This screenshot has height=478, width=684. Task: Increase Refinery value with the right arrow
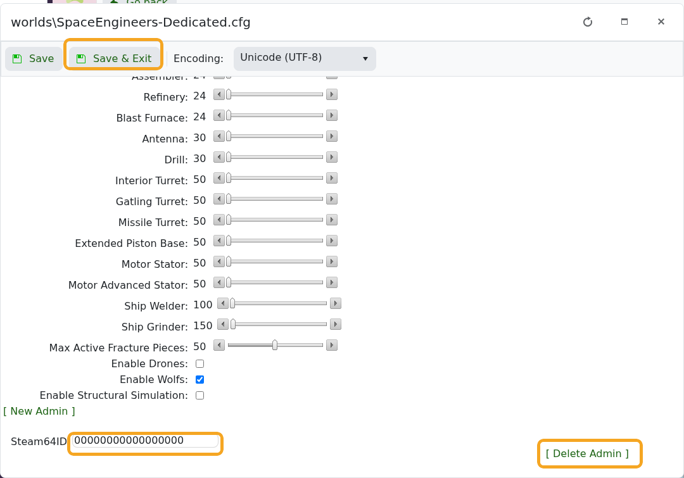click(332, 94)
